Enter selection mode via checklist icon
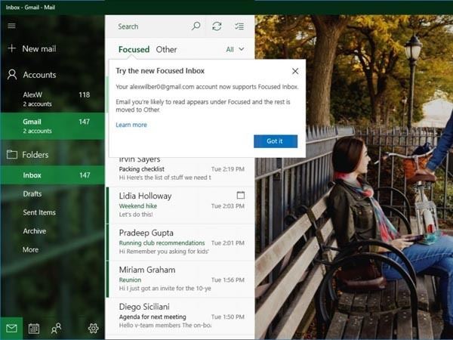453x340 pixels. [239, 26]
